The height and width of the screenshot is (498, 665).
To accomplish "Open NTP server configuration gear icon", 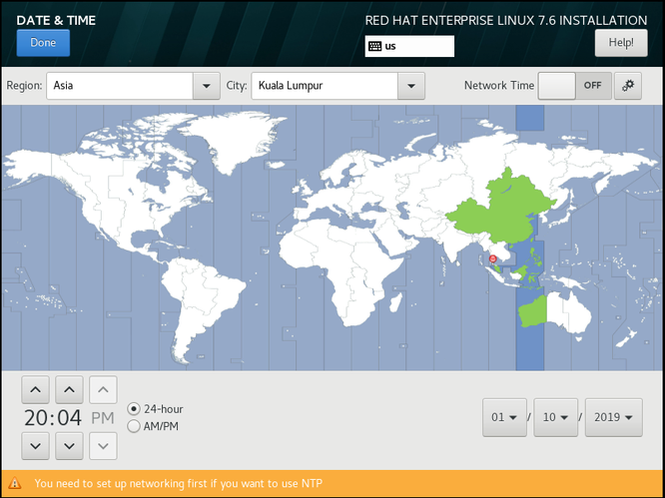I will click(x=628, y=86).
